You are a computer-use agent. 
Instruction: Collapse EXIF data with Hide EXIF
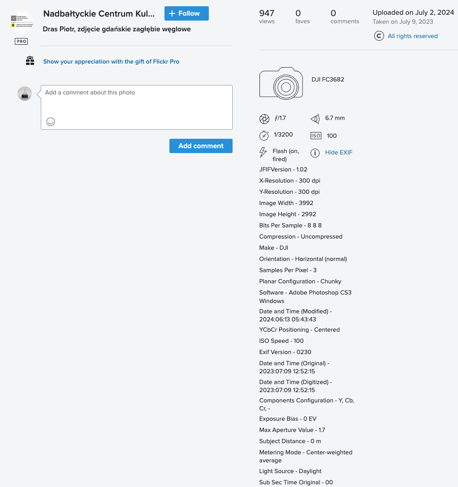(x=339, y=153)
